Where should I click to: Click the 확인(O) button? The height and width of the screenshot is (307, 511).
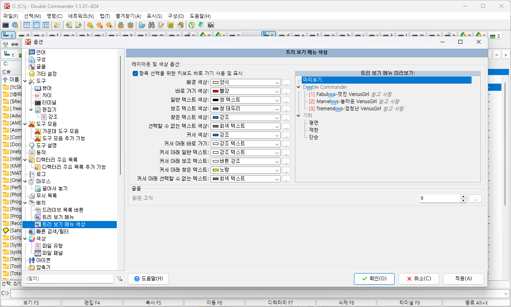(374, 279)
